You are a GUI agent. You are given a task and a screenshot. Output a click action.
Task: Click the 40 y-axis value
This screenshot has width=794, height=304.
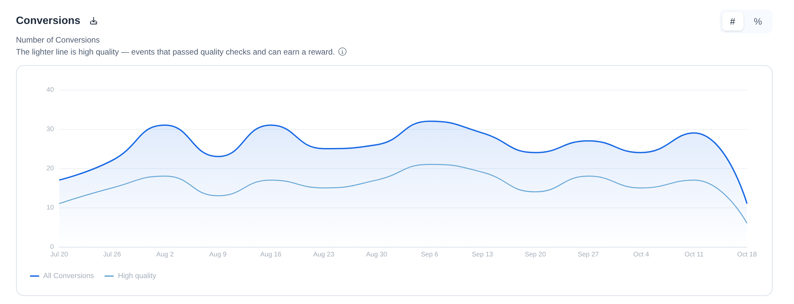click(x=50, y=90)
